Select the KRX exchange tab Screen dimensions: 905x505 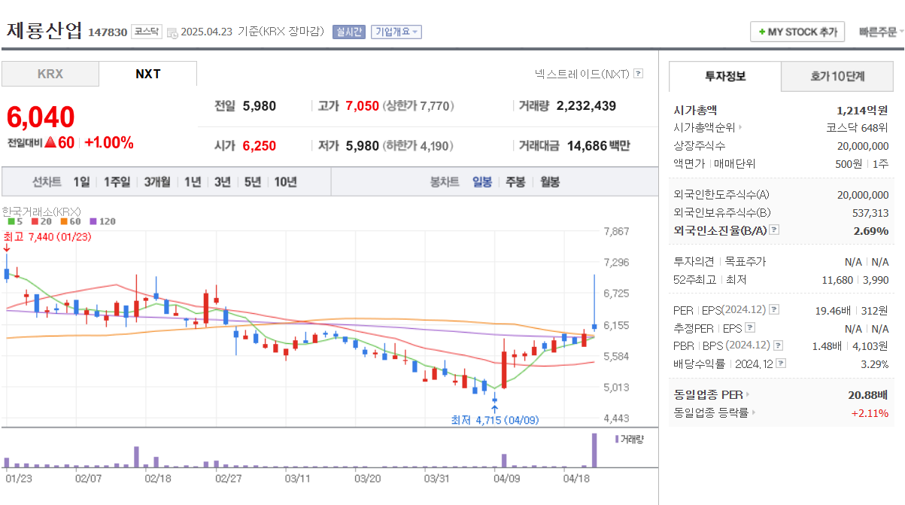(50, 73)
